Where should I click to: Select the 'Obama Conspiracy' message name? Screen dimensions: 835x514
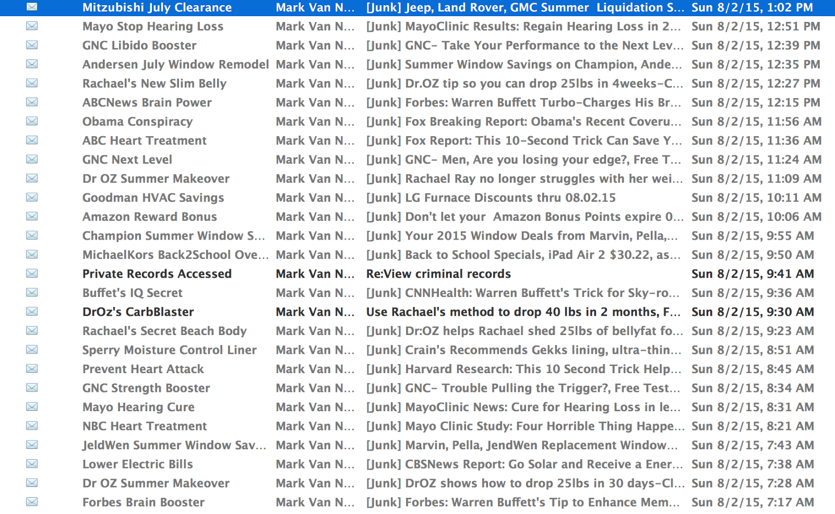[x=138, y=122]
